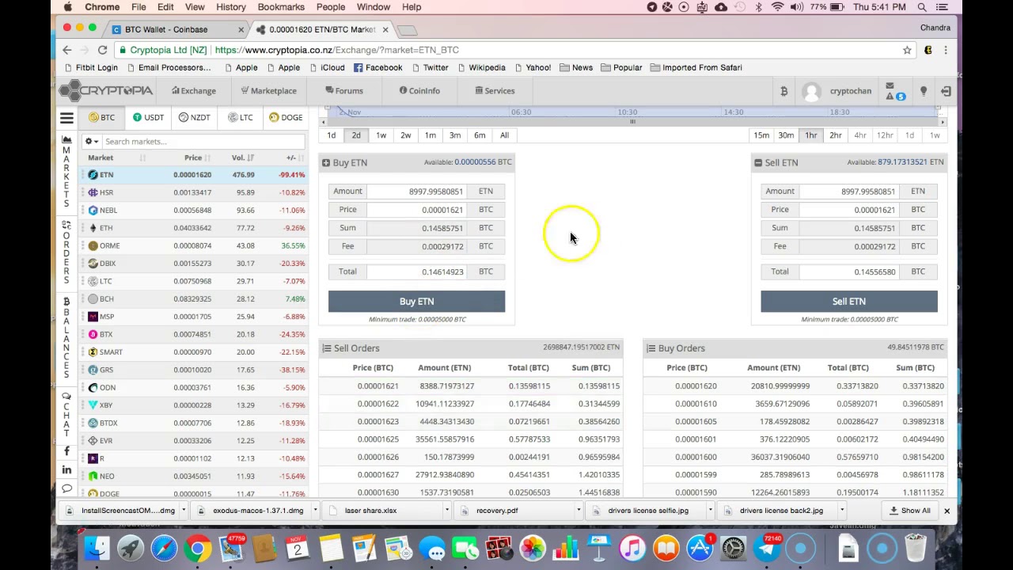Click the yellow extension icon in Chrome toolbar
This screenshot has width=1013, height=570.
[928, 50]
